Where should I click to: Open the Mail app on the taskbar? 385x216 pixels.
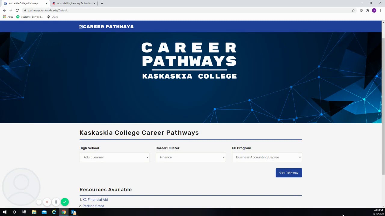pos(44,212)
